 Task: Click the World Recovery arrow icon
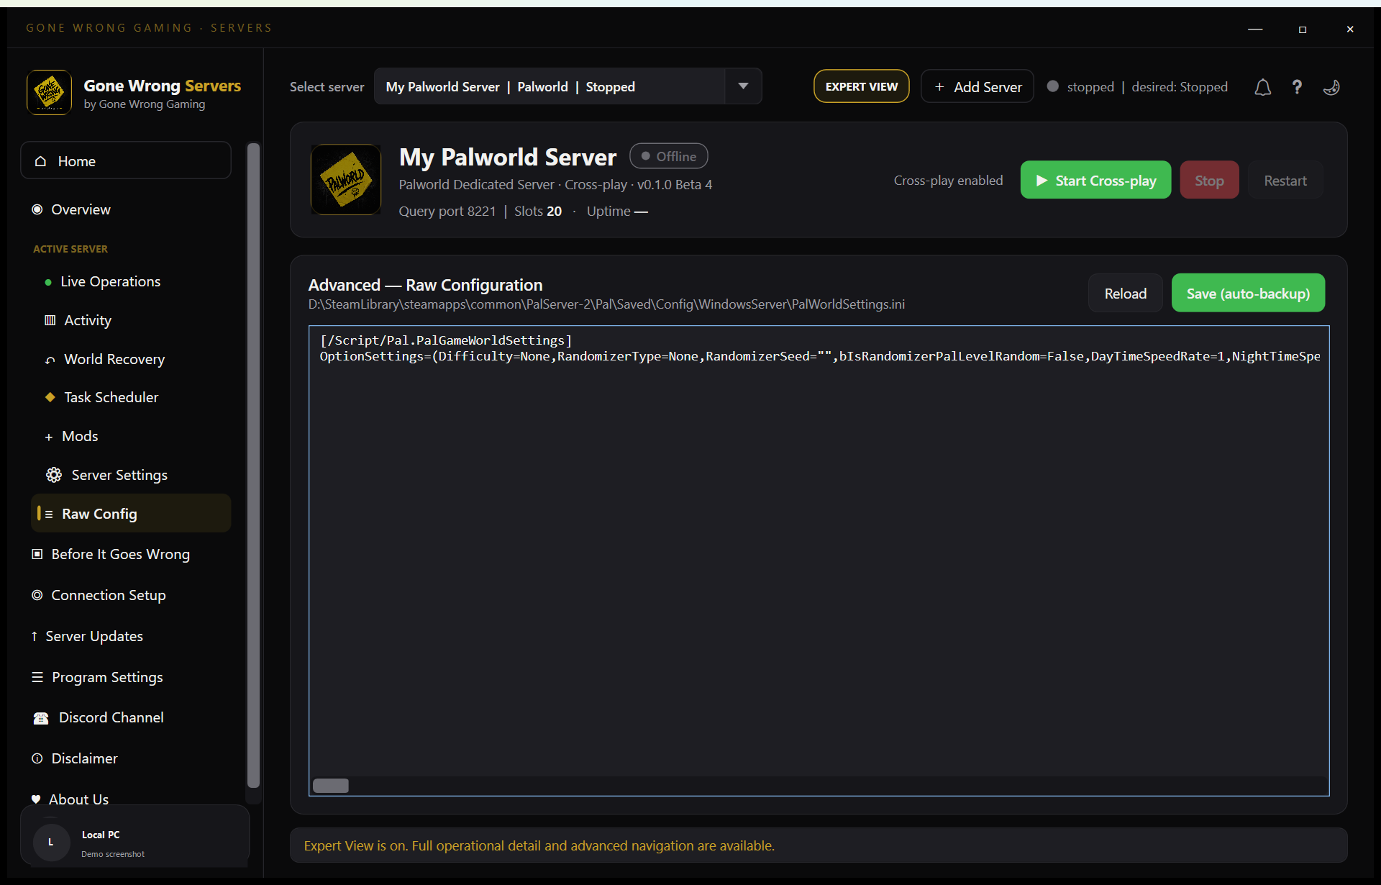tap(50, 360)
